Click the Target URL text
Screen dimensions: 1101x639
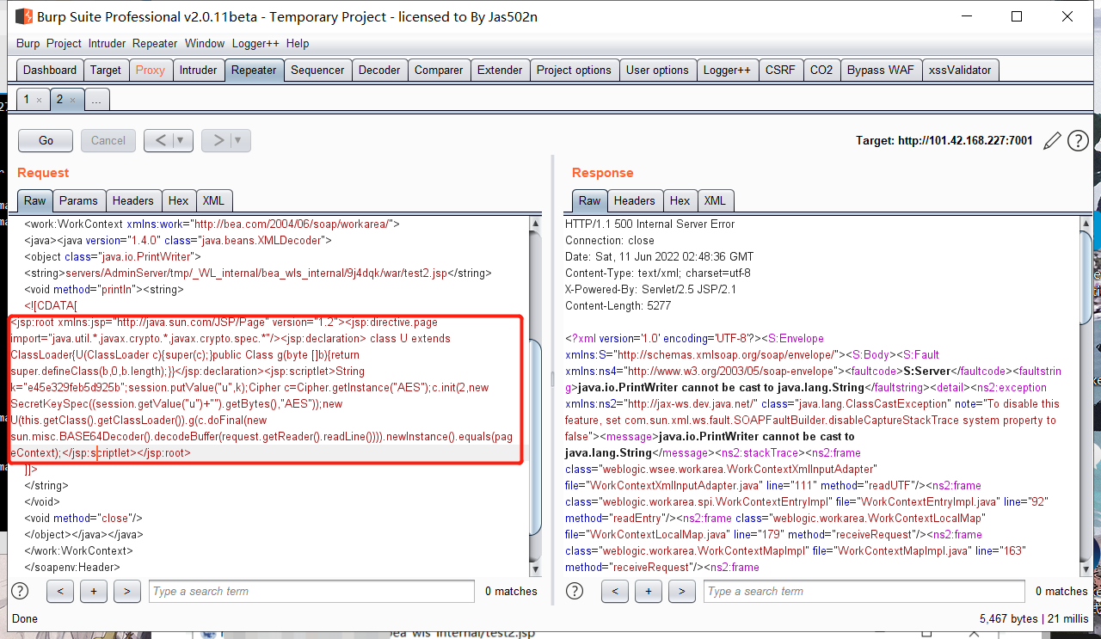point(944,141)
